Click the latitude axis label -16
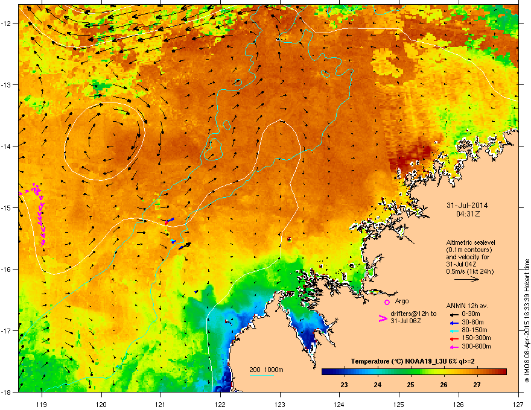The height and width of the screenshot is (410, 531). pyautogui.click(x=6, y=270)
